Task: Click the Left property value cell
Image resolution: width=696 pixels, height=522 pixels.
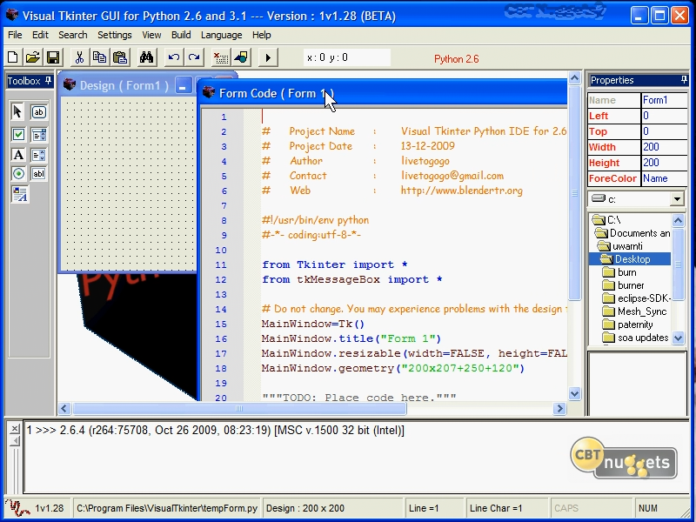Action: click(665, 116)
